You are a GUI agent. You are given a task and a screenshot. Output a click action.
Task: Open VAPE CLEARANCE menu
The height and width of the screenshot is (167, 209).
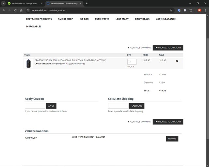166,19
